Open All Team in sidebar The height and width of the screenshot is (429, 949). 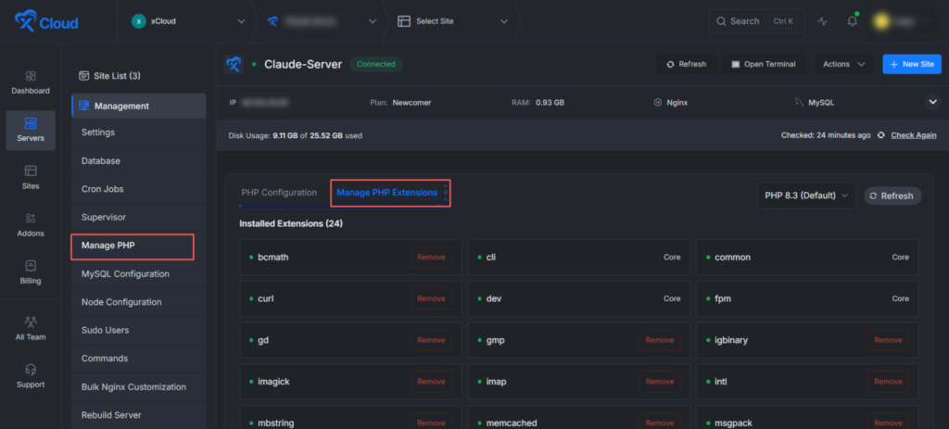pos(31,329)
